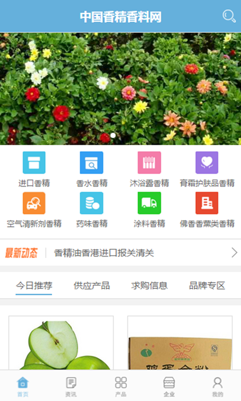
Task: Open the 进口香精 category icon
Action: [x=34, y=162]
